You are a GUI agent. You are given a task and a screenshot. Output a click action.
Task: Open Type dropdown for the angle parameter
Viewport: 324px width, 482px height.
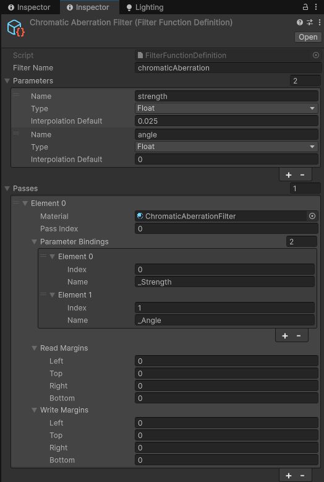coord(227,147)
